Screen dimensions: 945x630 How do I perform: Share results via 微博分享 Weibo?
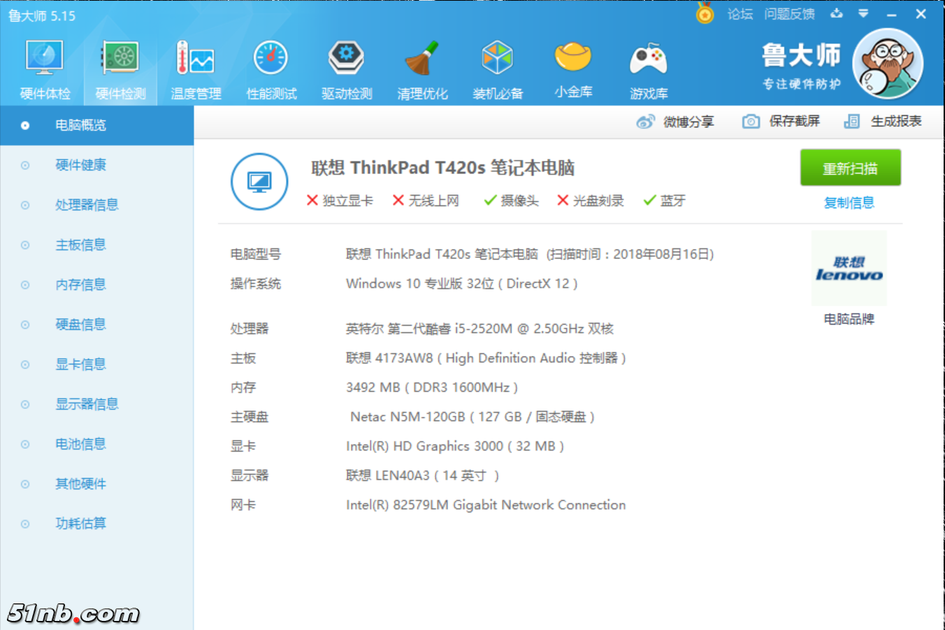pos(677,121)
